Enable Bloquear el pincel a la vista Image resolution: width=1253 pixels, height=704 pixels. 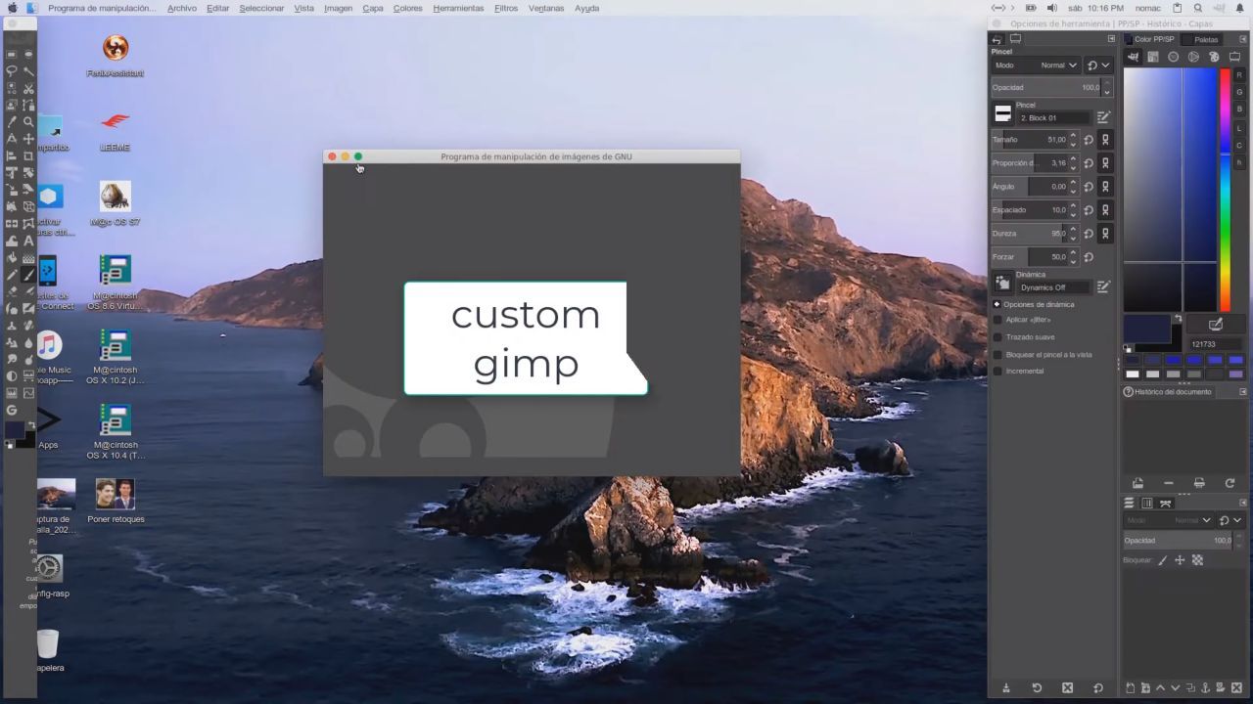coord(998,355)
